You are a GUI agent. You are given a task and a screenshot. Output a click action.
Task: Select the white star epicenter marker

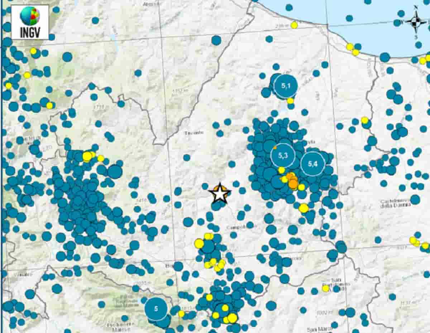coord(219,194)
